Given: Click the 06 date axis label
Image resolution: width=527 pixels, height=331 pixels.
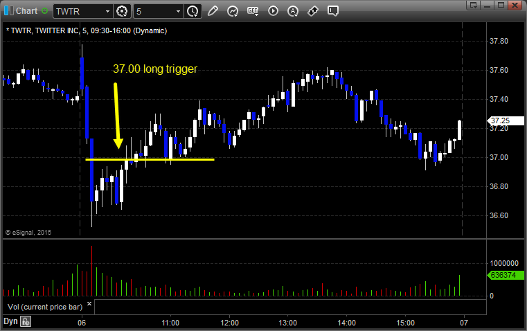Looking at the screenshot, I should coord(82,323).
